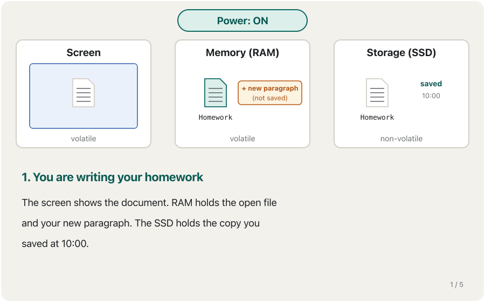
Task: Click the 'Memory (RAM)' panel title
Action: tap(242, 53)
